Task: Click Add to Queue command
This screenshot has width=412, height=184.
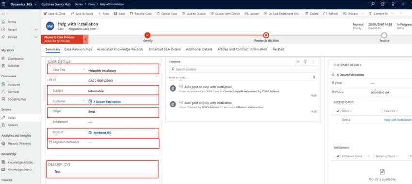Action: coord(194,14)
